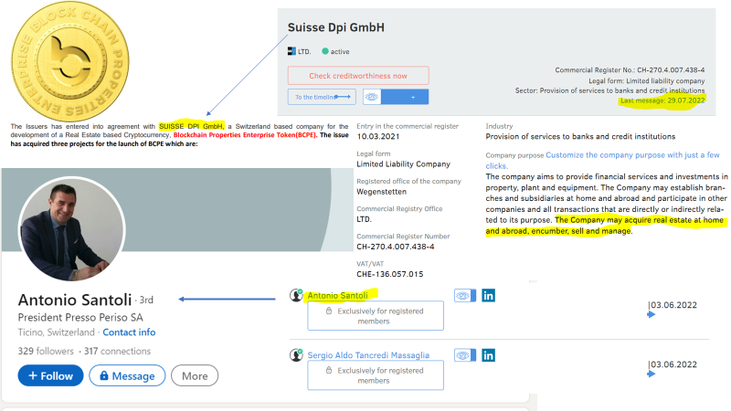Click person avatar icon next to Sergio Aldo
Screen dimensions: 731x411
click(x=296, y=355)
